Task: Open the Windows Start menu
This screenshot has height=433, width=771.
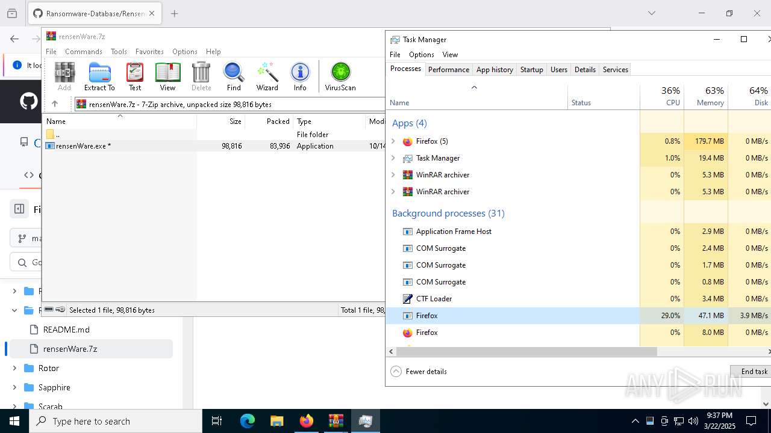Action: pyautogui.click(x=14, y=421)
